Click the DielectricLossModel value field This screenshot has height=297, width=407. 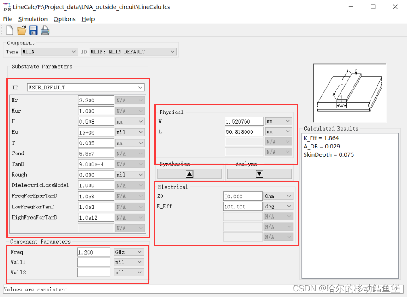click(96, 185)
